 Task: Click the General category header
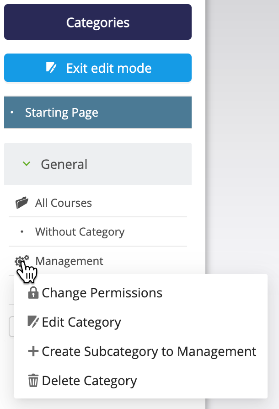[64, 164]
